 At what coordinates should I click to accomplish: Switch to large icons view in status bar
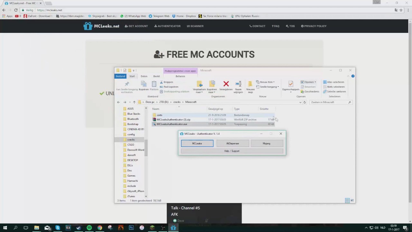tap(352, 200)
